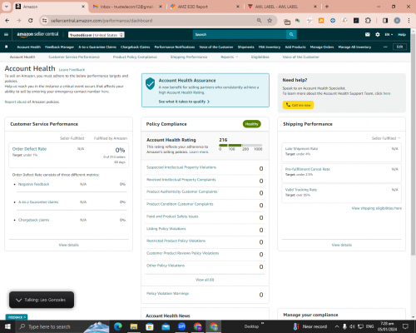Open the settings gear icon
The width and height of the screenshot is (416, 333).
point(378,34)
